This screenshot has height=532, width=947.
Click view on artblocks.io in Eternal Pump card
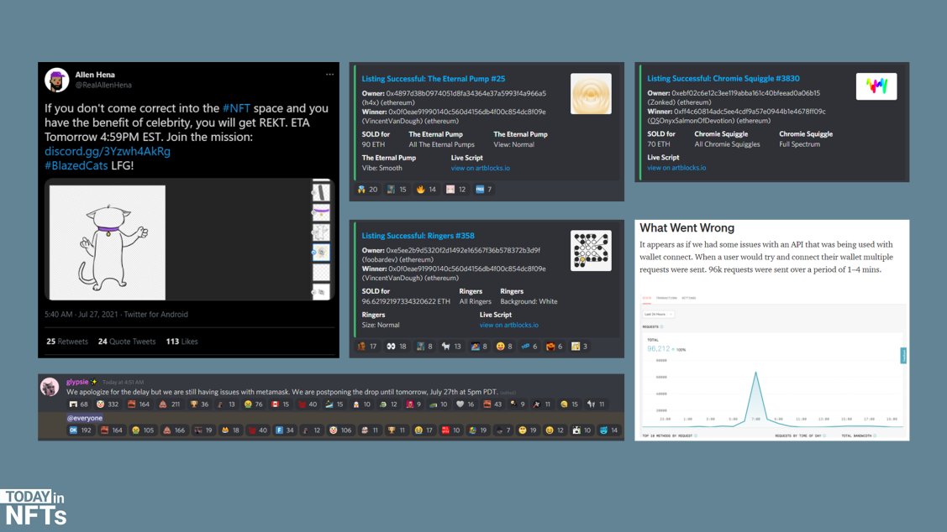click(480, 169)
